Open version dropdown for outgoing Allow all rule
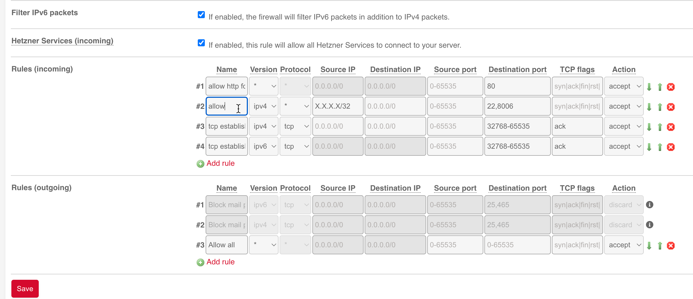This screenshot has height=299, width=693. [x=264, y=245]
